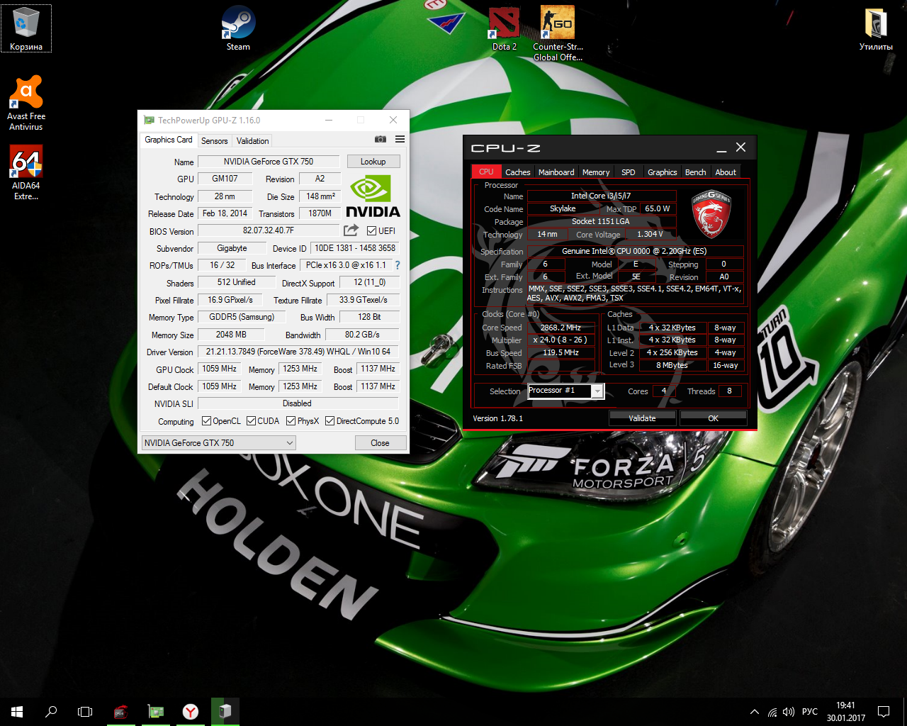Click the Validate button in CPU-Z
Viewport: 907px width, 726px height.
[x=643, y=418]
